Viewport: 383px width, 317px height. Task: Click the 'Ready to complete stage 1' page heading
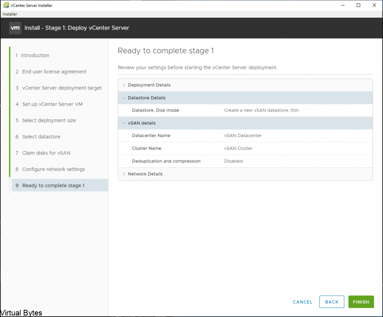166,51
